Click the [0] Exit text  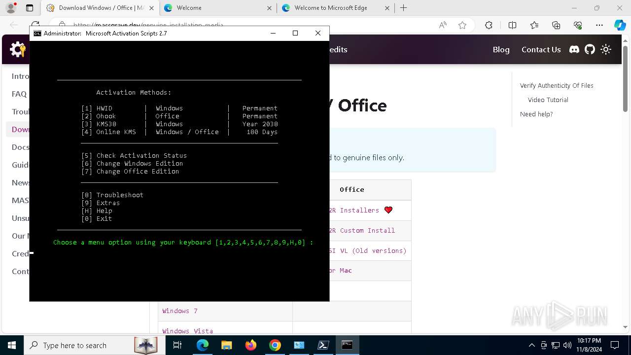97,218
